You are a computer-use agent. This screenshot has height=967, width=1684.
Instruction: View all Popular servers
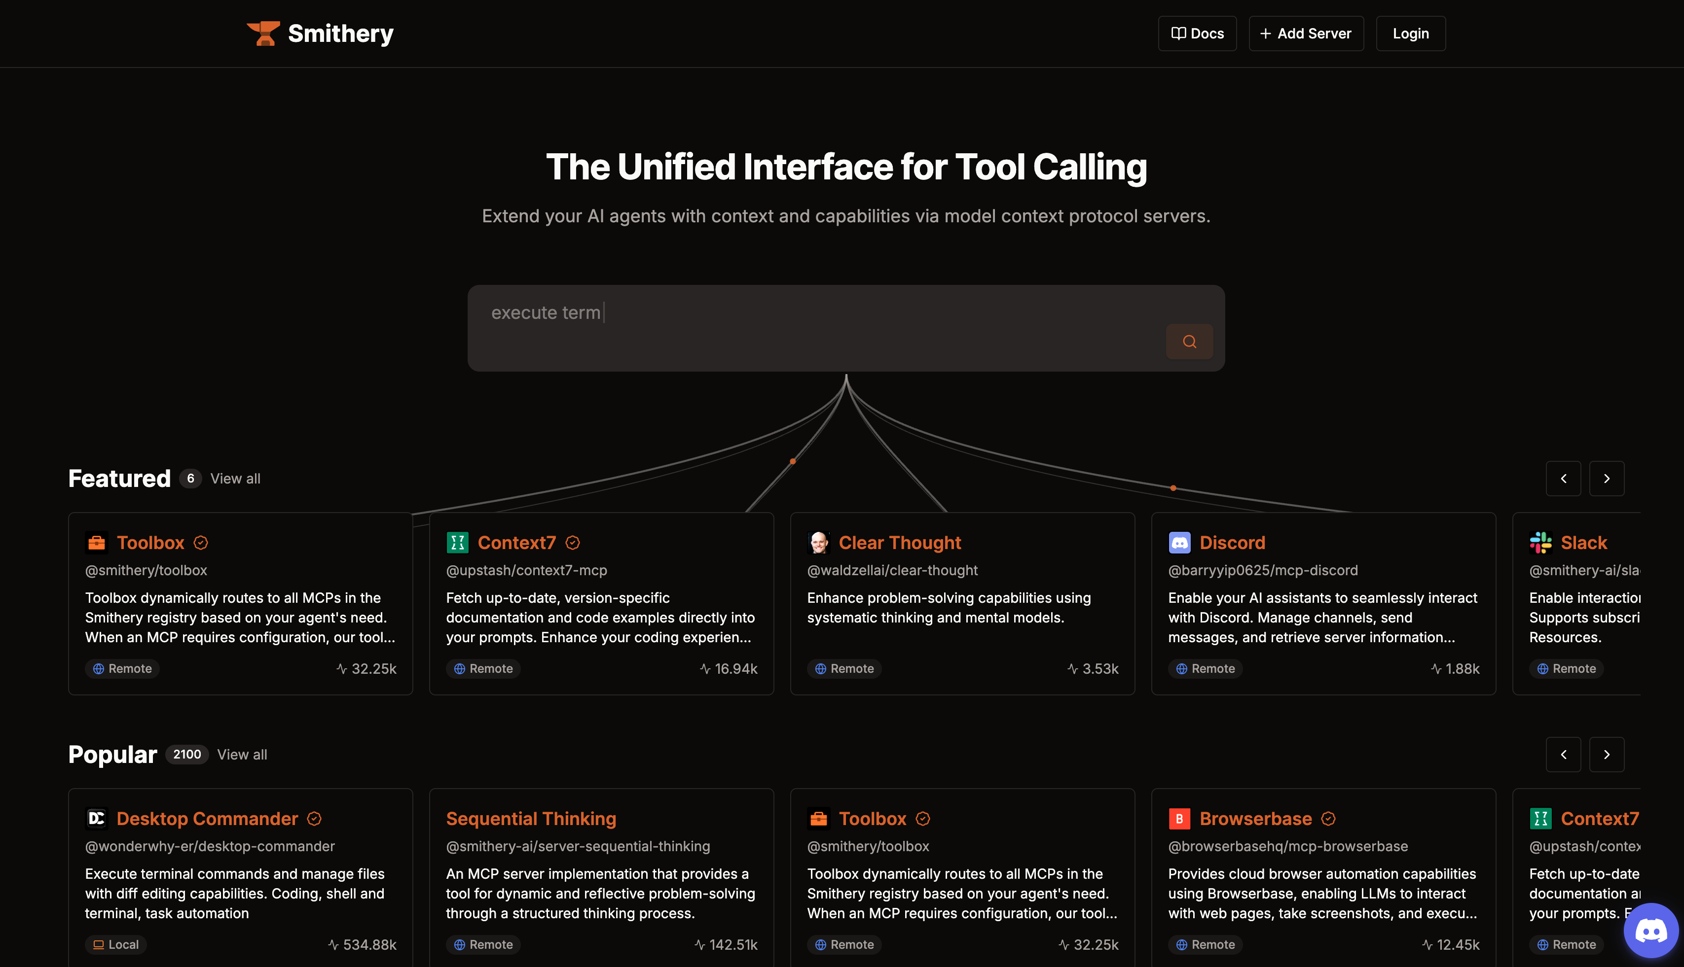coord(242,755)
